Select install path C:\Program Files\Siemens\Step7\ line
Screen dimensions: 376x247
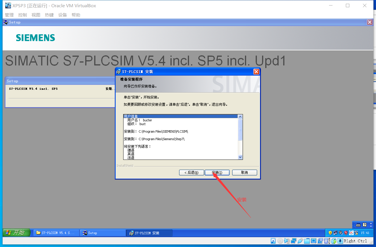point(154,139)
